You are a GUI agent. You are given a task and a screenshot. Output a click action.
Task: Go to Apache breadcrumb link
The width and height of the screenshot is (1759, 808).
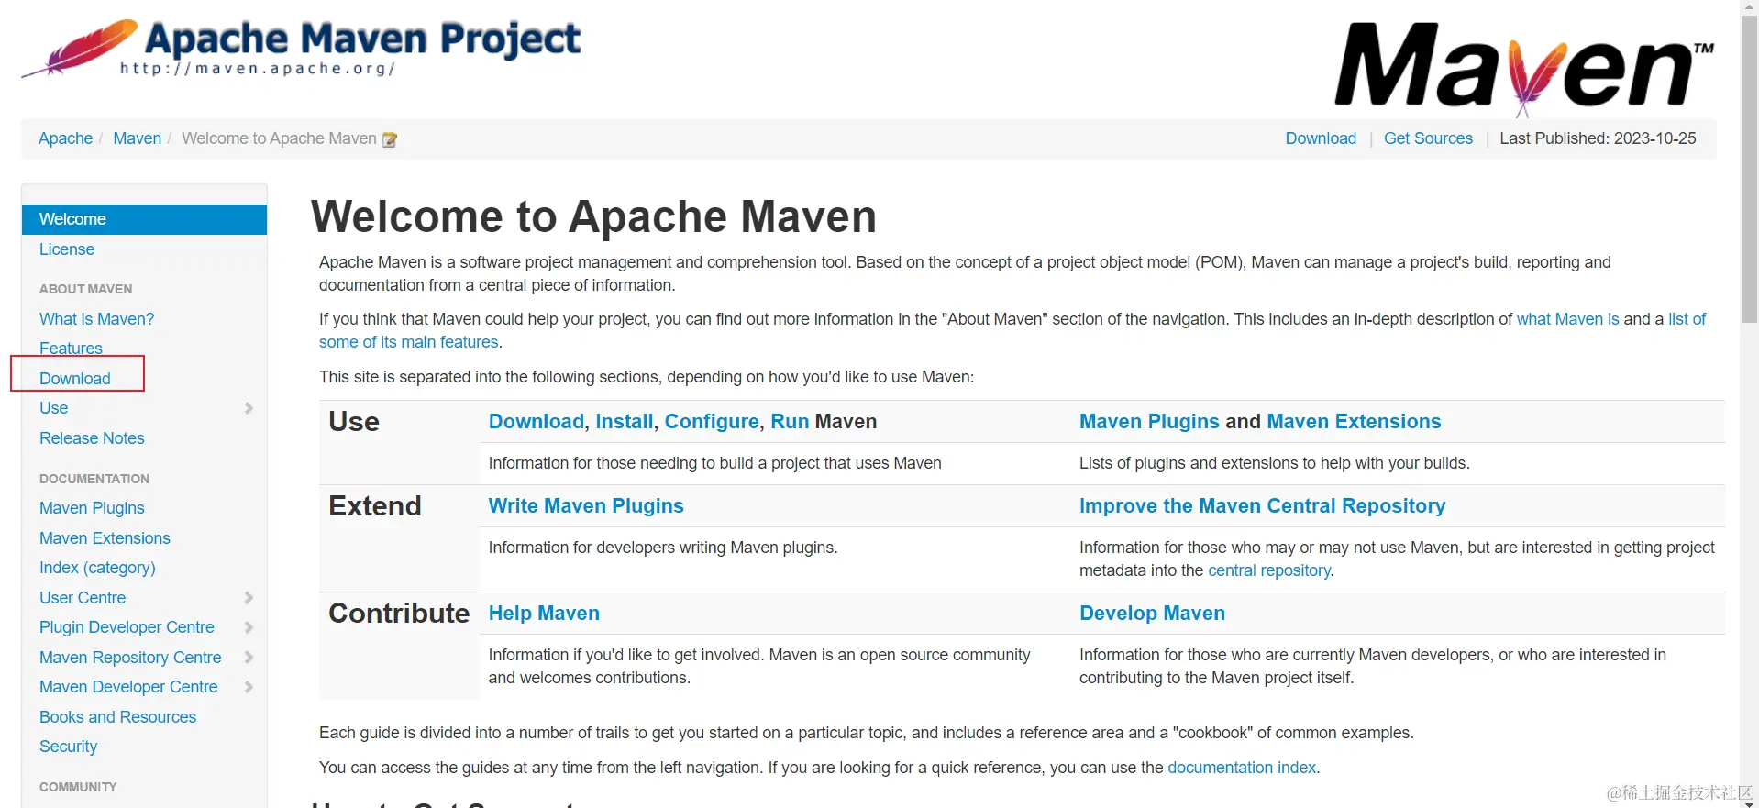pyautogui.click(x=65, y=138)
